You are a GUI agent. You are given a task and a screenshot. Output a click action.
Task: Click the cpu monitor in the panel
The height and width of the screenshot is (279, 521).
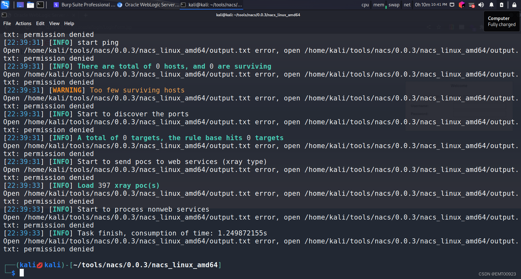pyautogui.click(x=365, y=5)
